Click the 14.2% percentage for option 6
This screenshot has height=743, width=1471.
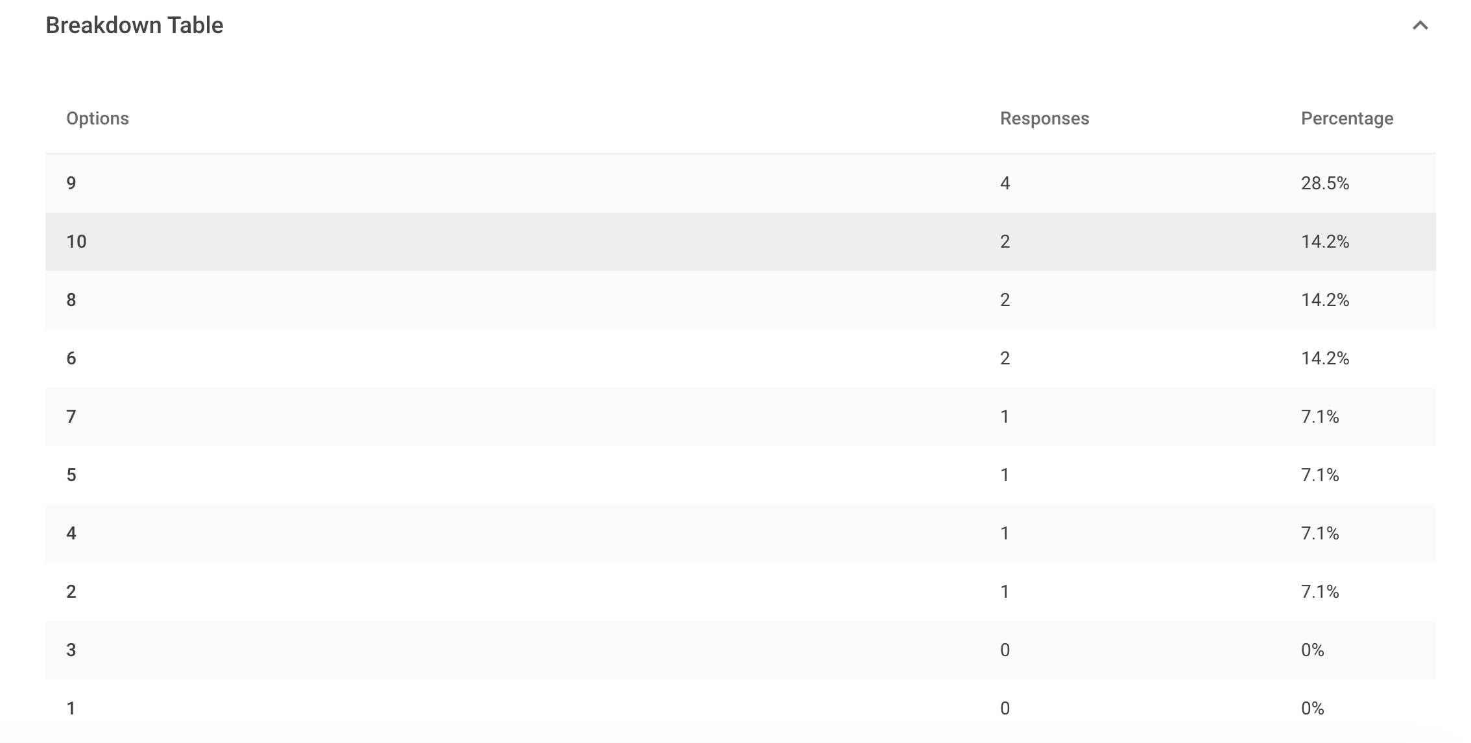tap(1324, 359)
